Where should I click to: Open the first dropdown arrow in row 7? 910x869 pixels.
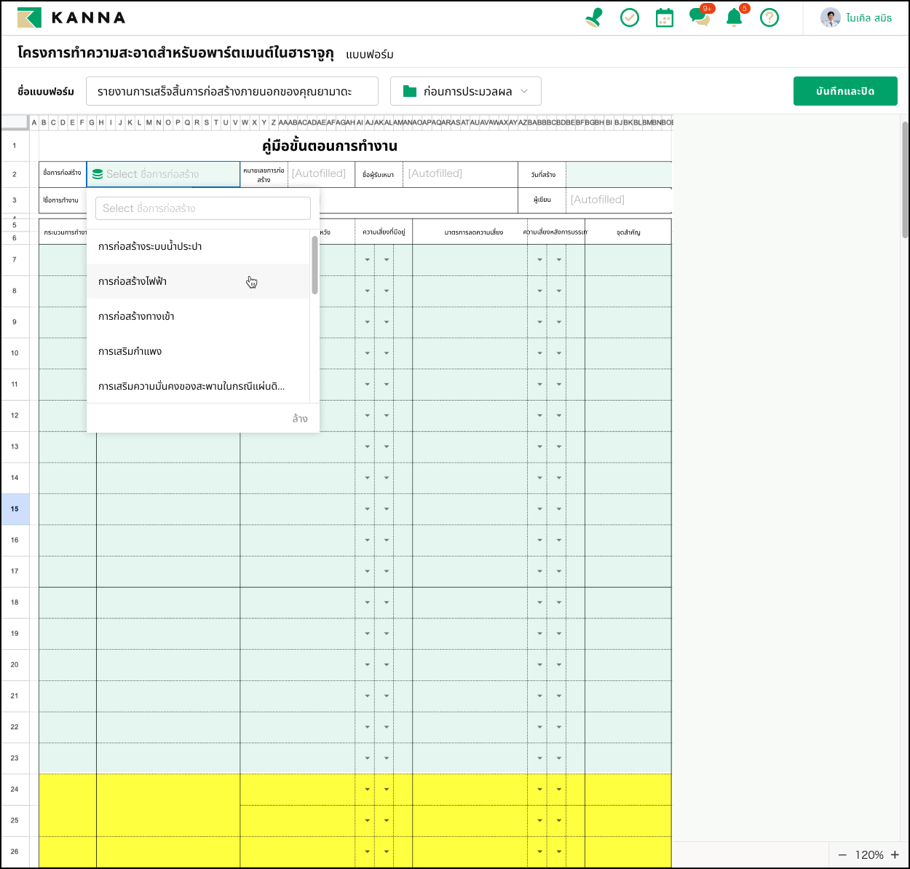tap(367, 260)
